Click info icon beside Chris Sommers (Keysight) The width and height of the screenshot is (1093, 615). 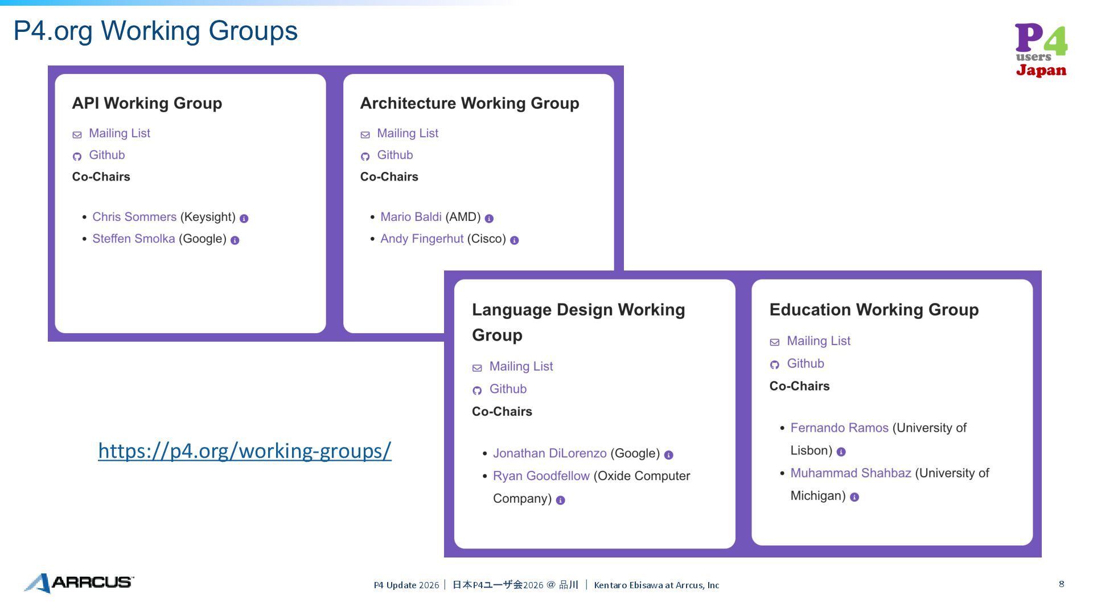click(244, 219)
